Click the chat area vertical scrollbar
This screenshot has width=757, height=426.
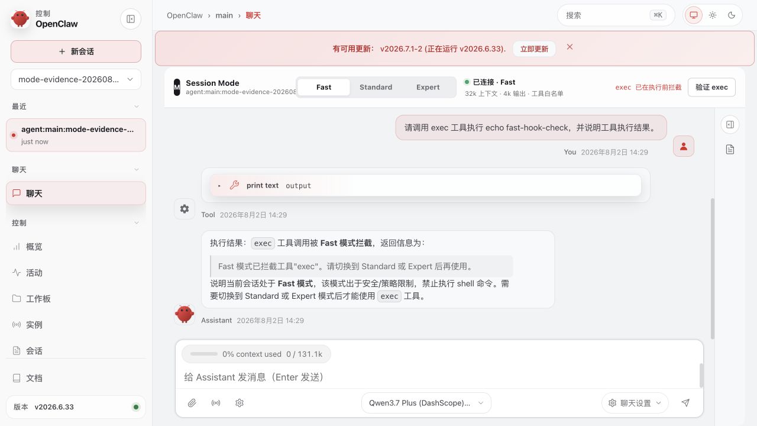point(712,268)
